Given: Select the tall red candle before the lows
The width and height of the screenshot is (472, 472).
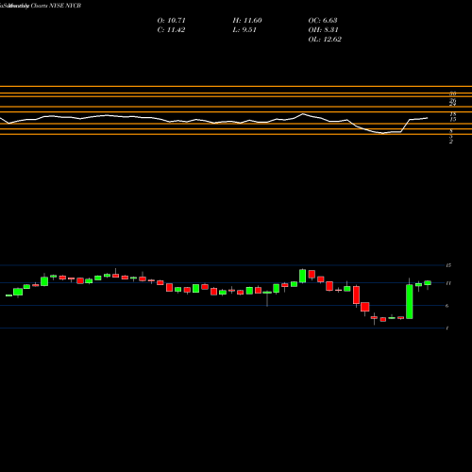Looking at the screenshot, I should pyautogui.click(x=356, y=295).
